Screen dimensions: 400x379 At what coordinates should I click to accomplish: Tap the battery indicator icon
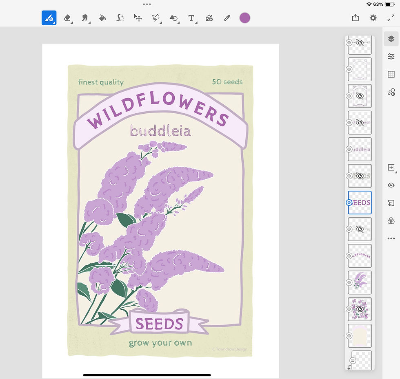(389, 4)
